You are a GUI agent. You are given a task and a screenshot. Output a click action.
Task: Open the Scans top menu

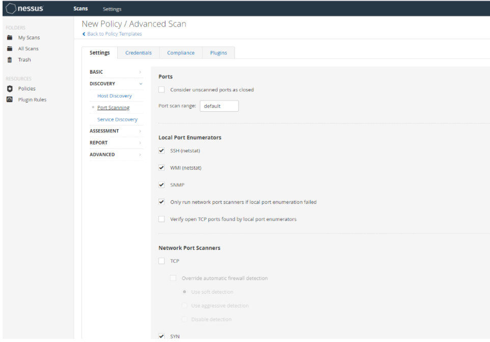pos(80,9)
